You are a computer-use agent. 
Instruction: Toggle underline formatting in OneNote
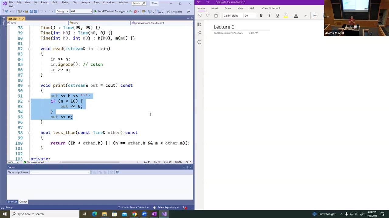[277, 15]
